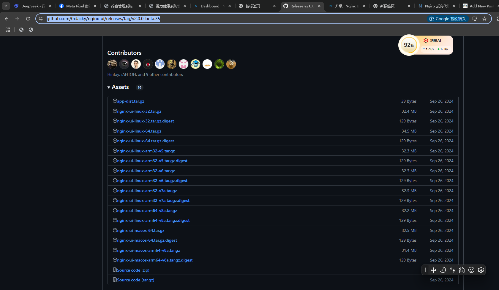Download nginx-ui-linux-arm32-v6.tar.gz.digest
The width and height of the screenshot is (499, 290).
[152, 181]
